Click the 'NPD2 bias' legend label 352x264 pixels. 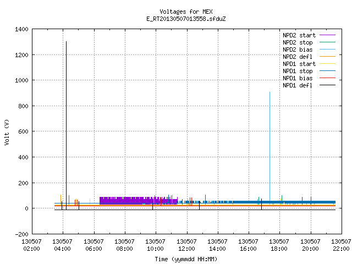tap(298, 50)
